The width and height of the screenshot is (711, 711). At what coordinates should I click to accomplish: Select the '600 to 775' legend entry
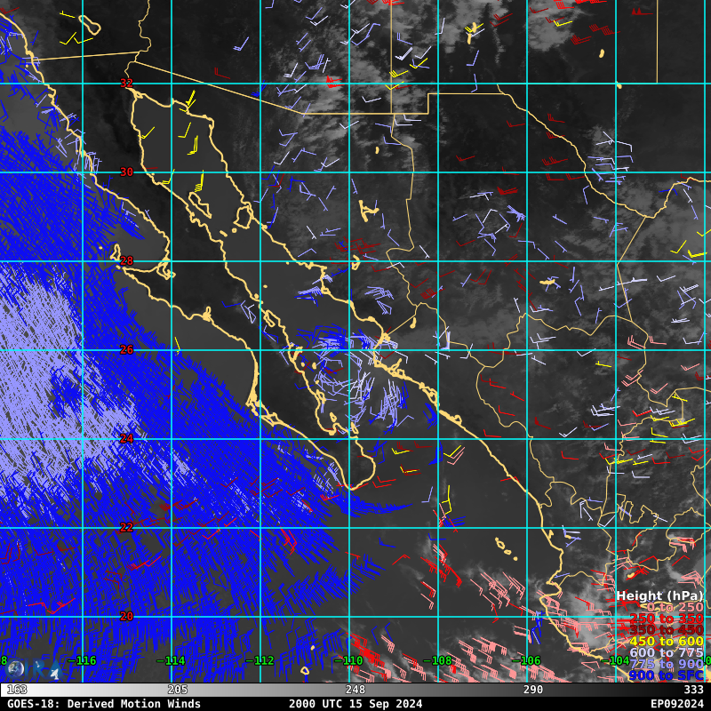tap(667, 652)
